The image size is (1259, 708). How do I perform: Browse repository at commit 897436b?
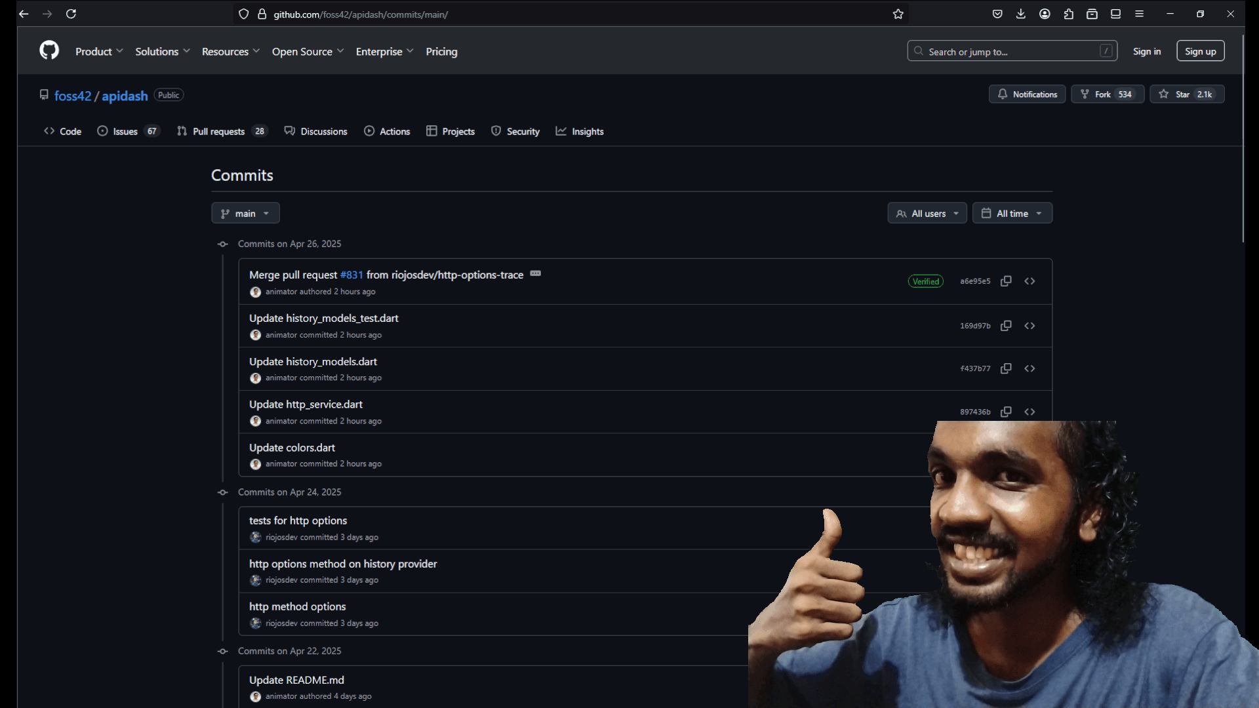tap(1029, 412)
